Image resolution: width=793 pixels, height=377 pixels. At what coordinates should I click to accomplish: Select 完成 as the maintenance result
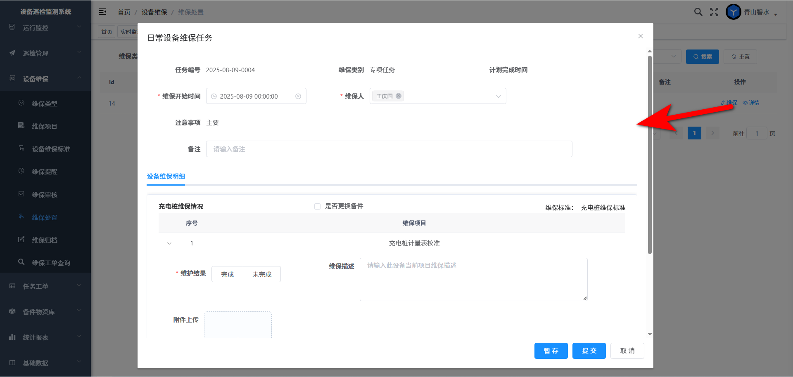pyautogui.click(x=227, y=274)
